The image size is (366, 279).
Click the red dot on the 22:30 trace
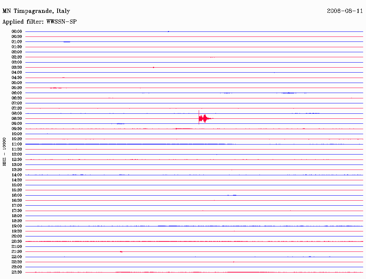(234, 262)
